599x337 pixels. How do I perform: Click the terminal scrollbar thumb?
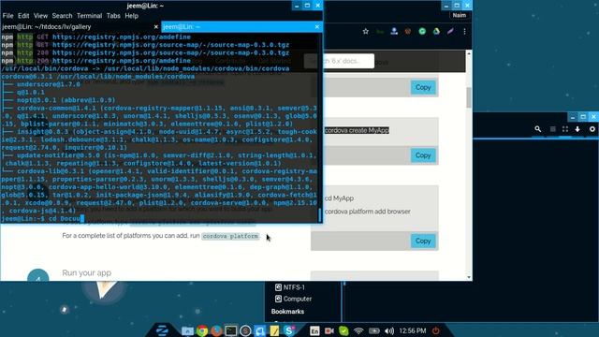click(x=320, y=214)
